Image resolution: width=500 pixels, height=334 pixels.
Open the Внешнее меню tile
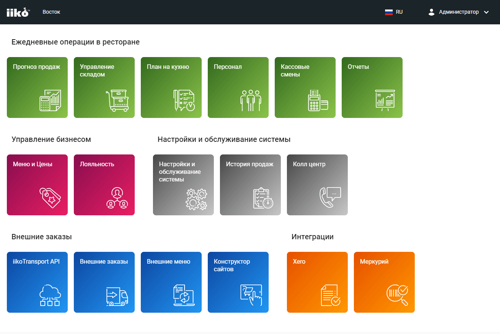point(171,282)
